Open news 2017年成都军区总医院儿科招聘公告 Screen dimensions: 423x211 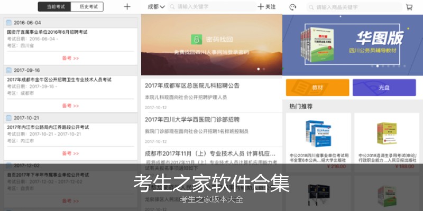tap(192, 85)
